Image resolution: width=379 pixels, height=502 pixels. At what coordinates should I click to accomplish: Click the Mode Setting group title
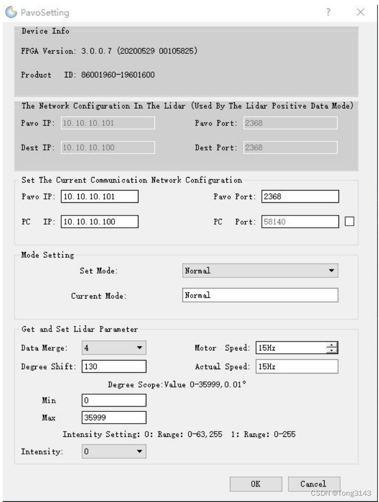click(47, 255)
